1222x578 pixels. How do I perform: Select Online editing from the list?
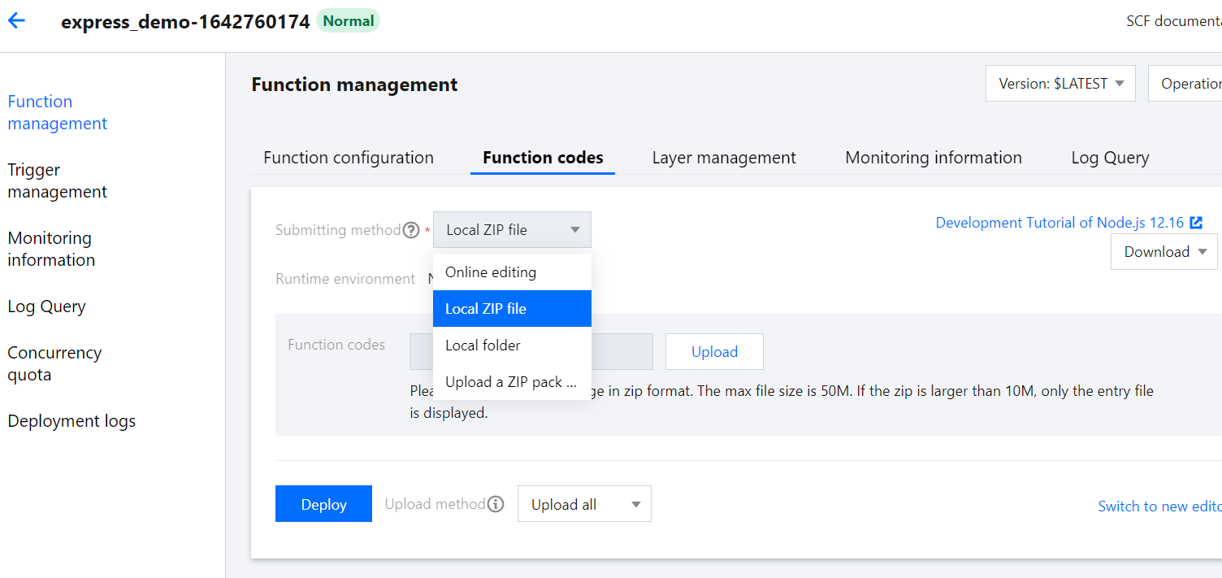[491, 272]
